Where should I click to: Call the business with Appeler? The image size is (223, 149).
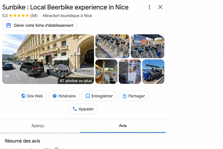83,109
